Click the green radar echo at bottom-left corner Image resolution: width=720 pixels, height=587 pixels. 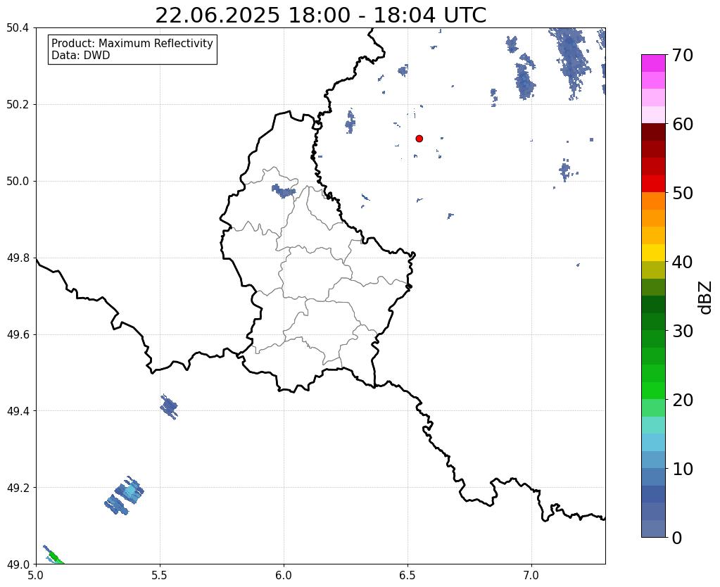click(x=53, y=555)
